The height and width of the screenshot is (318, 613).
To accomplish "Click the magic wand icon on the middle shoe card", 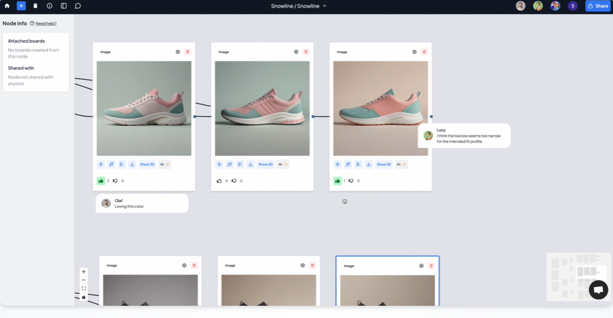I will pos(229,164).
